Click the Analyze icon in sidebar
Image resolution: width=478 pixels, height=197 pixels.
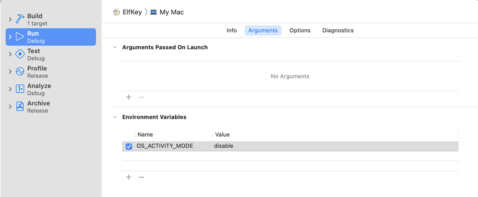click(20, 89)
